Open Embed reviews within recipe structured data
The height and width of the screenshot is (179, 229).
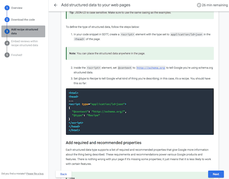pos(25,43)
